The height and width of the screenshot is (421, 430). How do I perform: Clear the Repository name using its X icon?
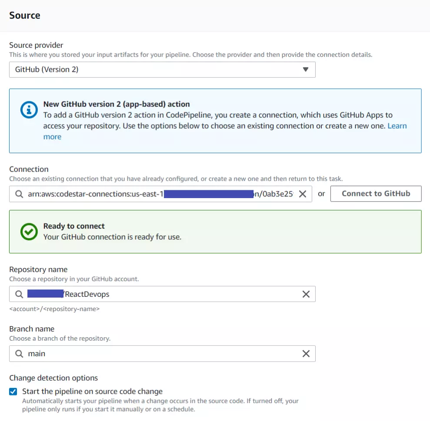(x=306, y=294)
